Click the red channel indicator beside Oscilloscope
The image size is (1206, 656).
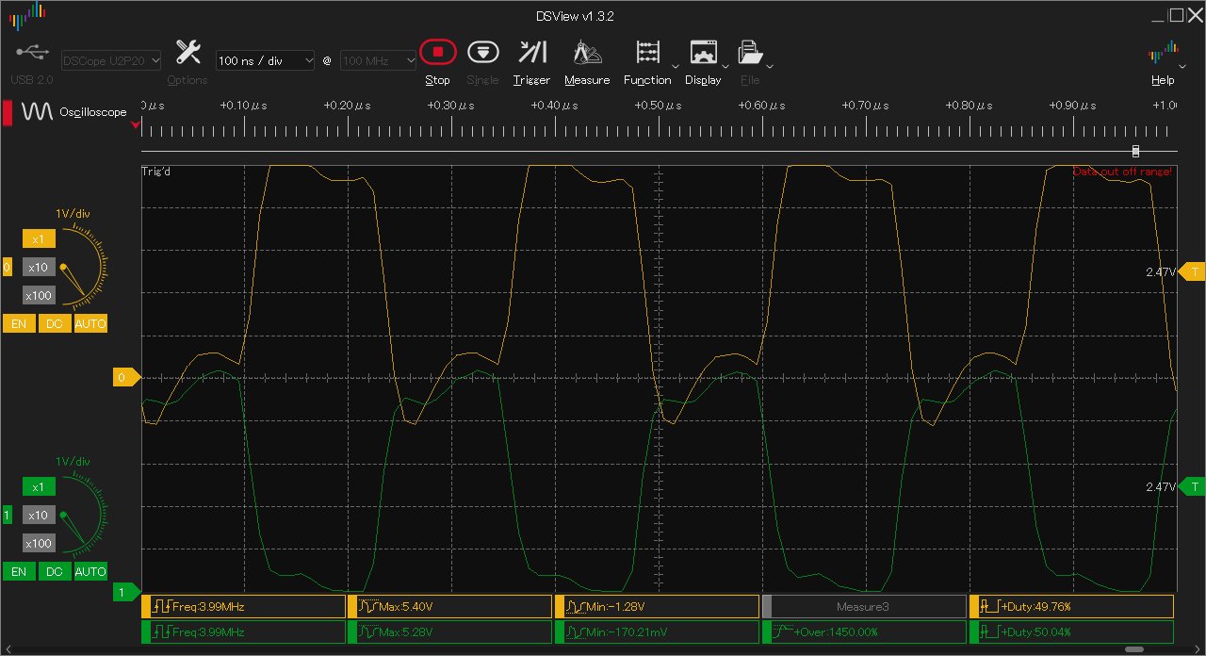point(8,112)
